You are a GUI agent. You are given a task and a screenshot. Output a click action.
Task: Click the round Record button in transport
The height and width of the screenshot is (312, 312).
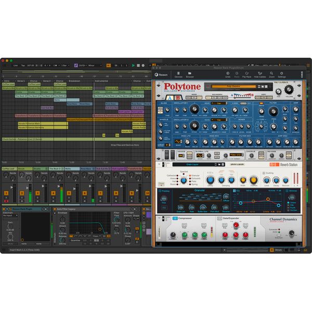pos(143,66)
